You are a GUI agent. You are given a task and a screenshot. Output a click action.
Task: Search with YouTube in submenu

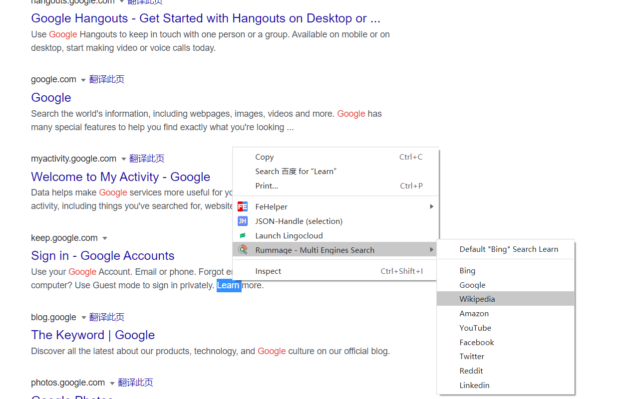(x=506, y=328)
